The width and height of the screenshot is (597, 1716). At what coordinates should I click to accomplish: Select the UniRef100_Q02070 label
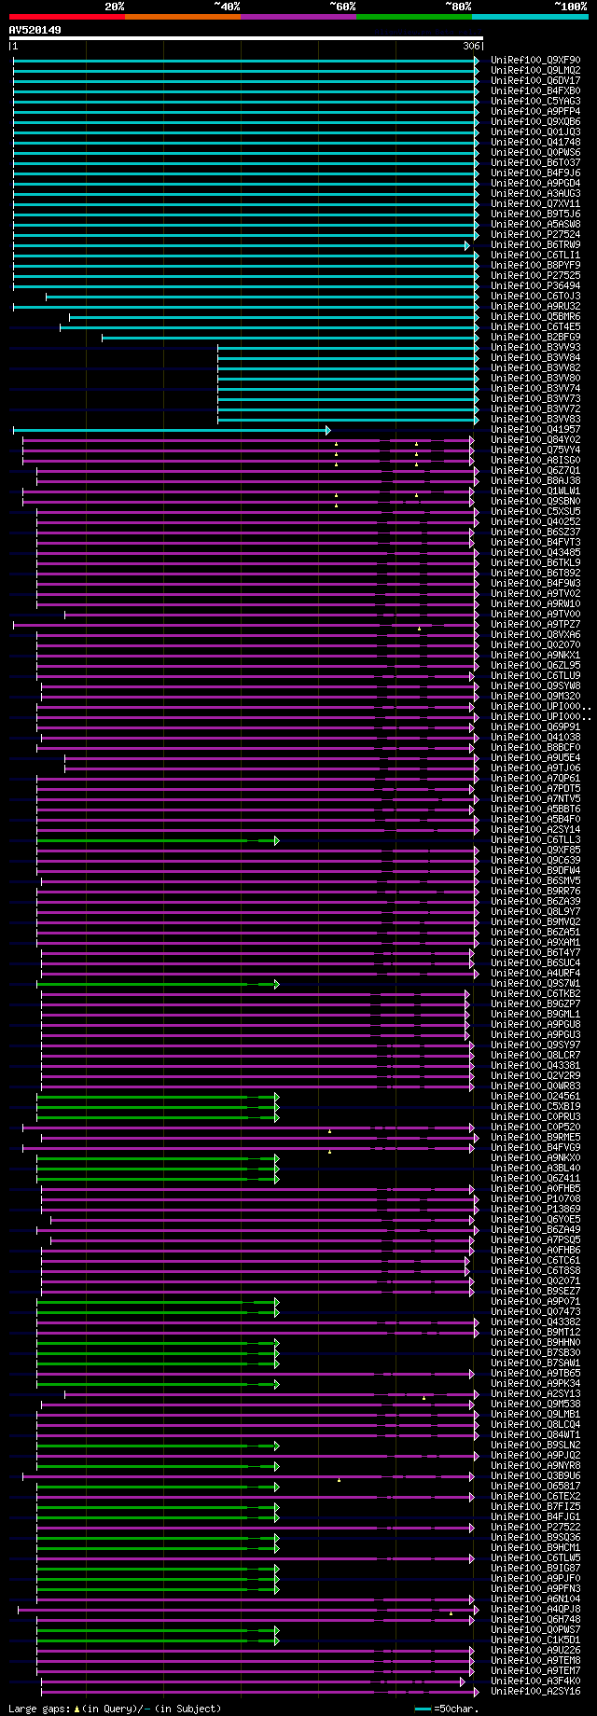pyautogui.click(x=535, y=644)
